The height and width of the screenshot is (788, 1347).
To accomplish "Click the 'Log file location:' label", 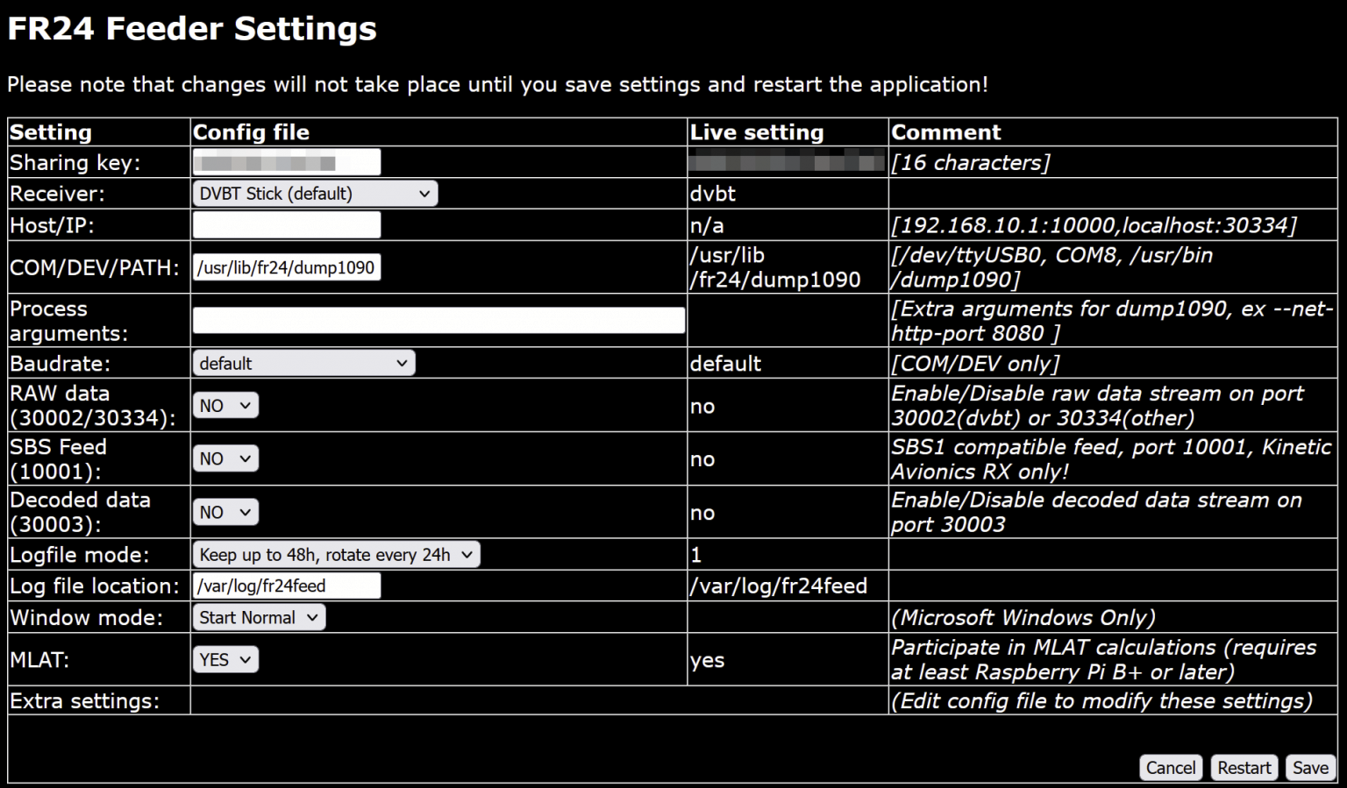I will (95, 586).
